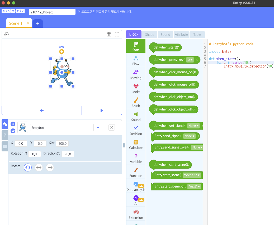Switch to the Attribute tab
274x225 pixels.
(x=181, y=35)
